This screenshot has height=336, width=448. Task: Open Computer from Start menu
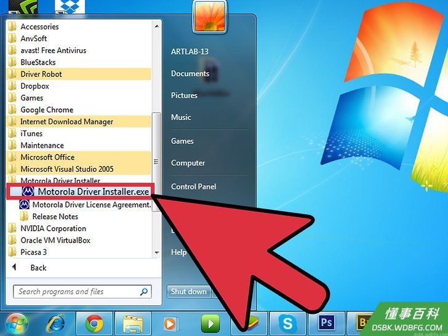click(188, 163)
